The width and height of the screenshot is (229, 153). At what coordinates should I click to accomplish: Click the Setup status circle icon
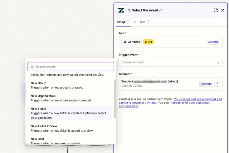click(128, 22)
